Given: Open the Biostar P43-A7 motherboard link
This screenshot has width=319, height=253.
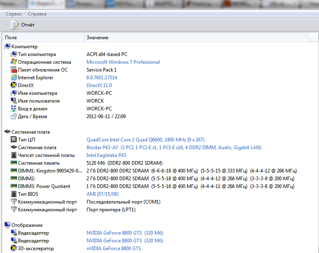Looking at the screenshot, I should tap(174, 148).
